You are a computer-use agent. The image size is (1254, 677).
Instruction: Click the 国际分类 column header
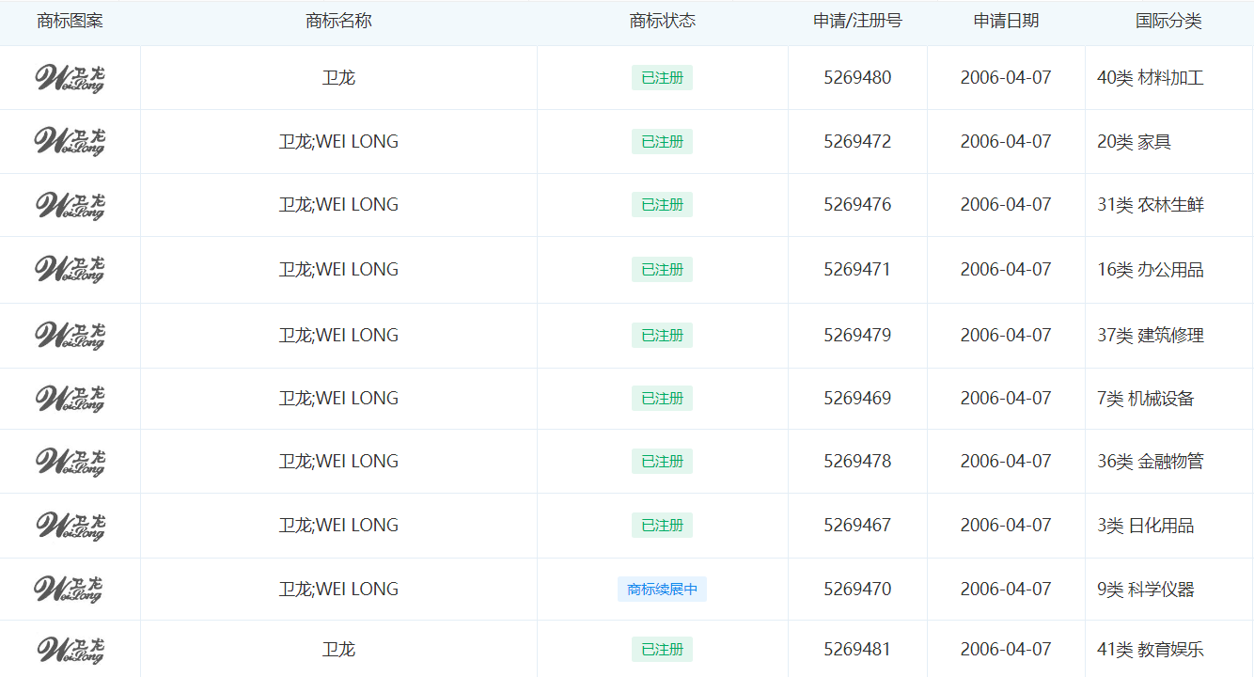[1168, 21]
